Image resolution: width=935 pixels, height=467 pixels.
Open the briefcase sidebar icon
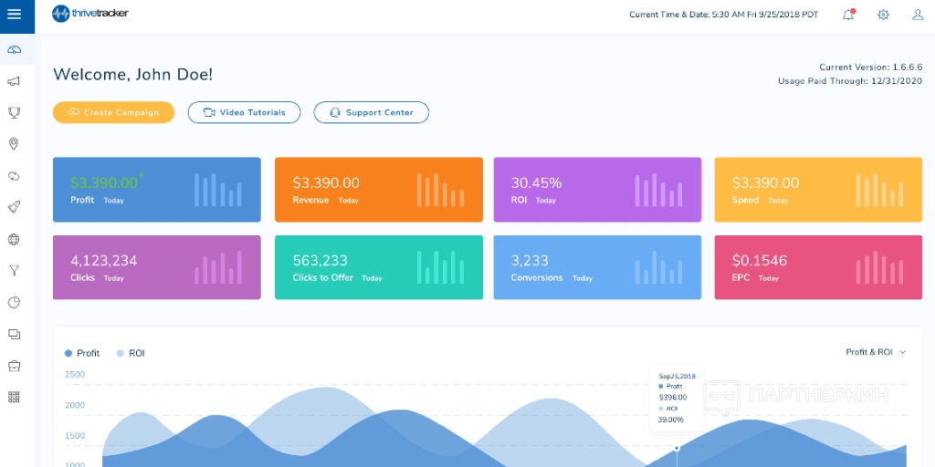tap(15, 366)
